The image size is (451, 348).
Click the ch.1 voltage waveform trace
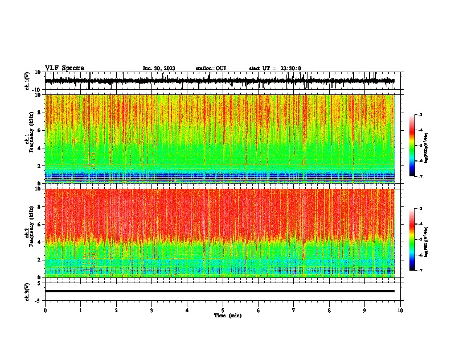click(x=220, y=81)
